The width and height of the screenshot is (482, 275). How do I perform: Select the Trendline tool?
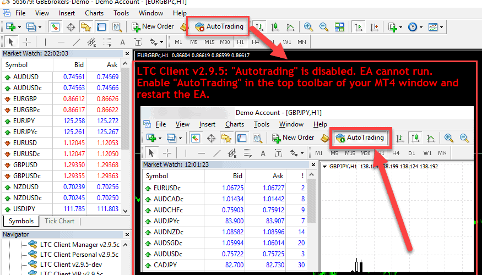point(77,42)
